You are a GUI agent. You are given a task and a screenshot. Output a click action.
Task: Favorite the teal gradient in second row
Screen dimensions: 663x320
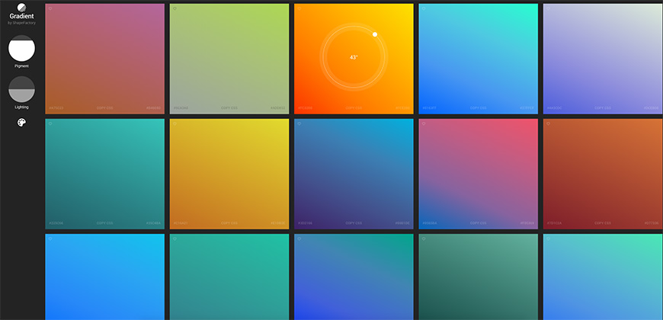(x=50, y=123)
